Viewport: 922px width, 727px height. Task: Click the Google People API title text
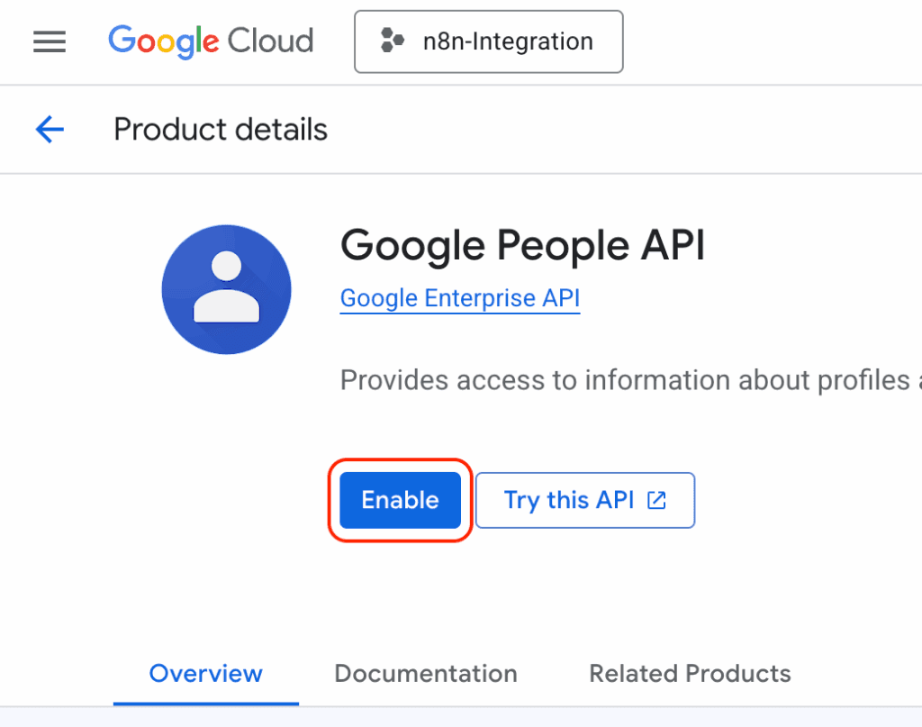tap(523, 245)
